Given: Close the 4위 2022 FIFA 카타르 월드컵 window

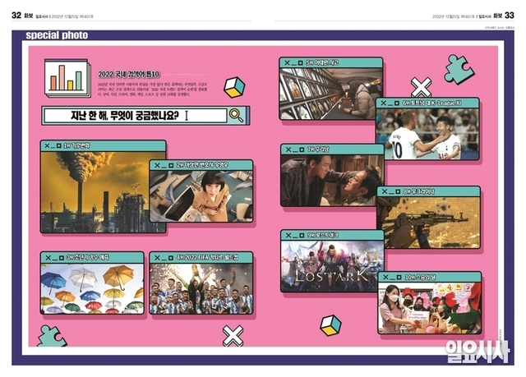Looking at the screenshot, I should [157, 258].
